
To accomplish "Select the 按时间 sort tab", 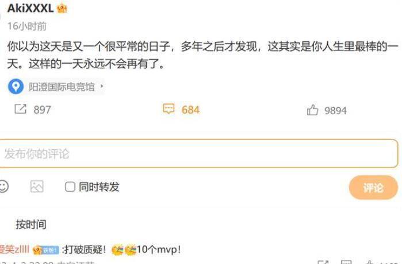I will click(x=31, y=224).
